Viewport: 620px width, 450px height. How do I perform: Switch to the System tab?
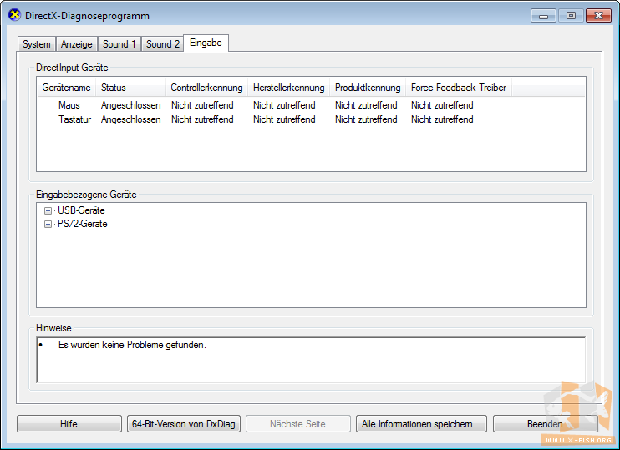37,44
